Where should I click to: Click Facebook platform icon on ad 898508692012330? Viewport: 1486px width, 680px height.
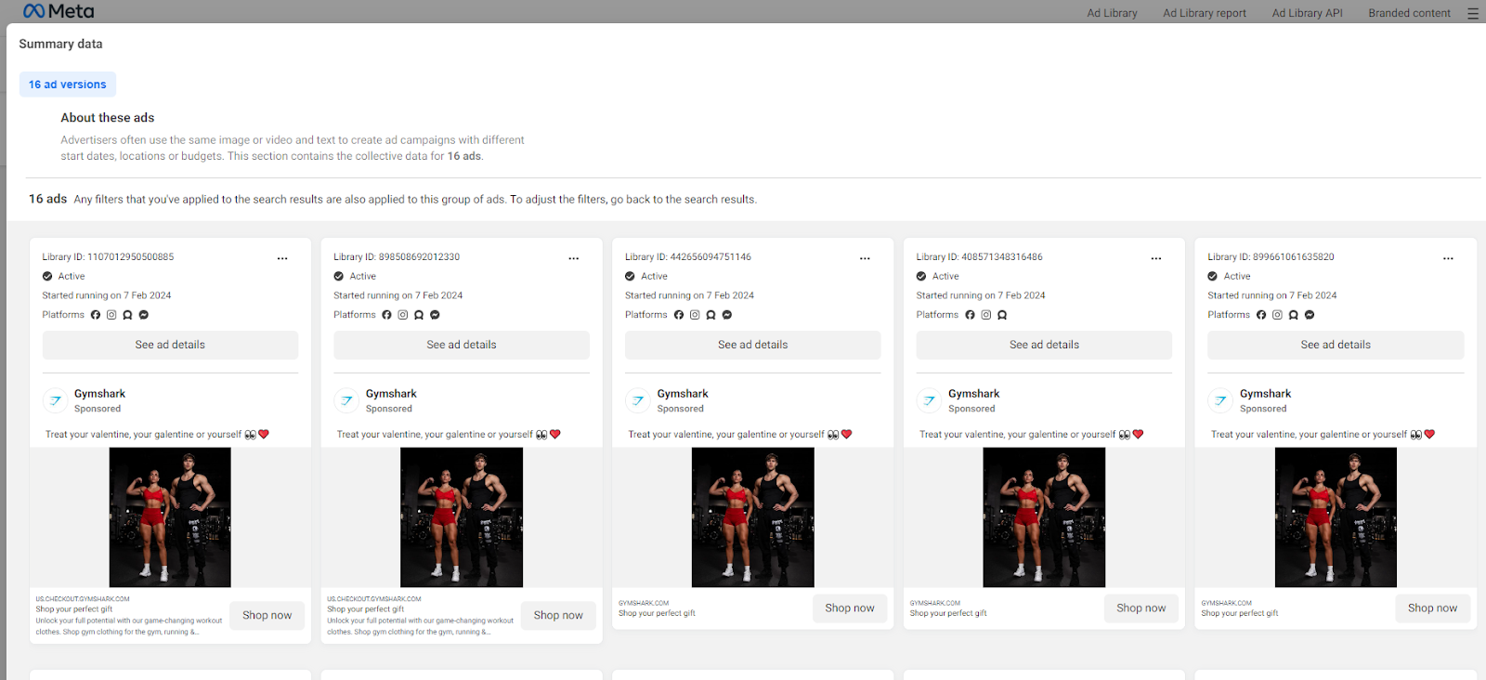pos(387,315)
